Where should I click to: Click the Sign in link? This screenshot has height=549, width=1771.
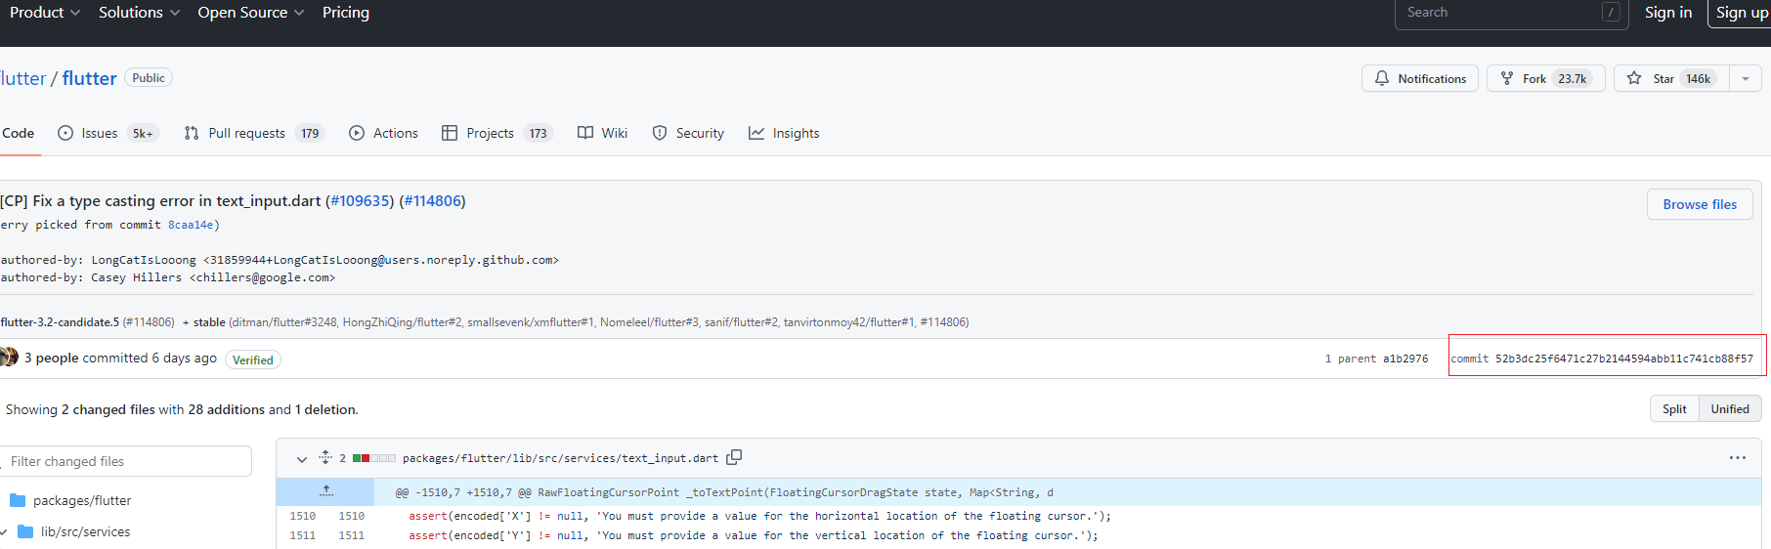(1667, 13)
